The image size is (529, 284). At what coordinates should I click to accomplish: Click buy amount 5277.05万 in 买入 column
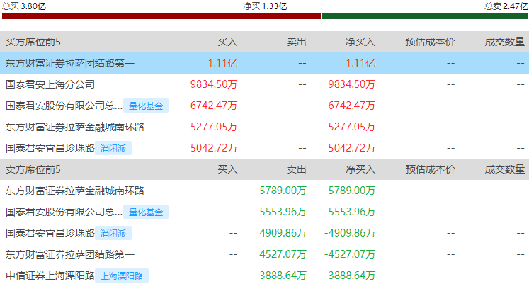tap(214, 127)
